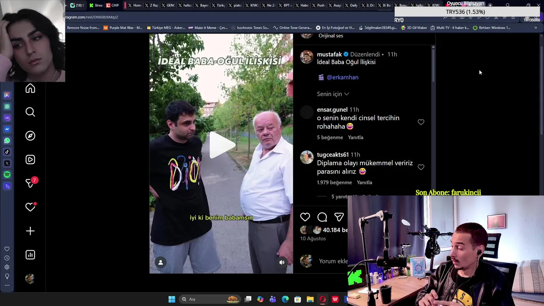Open the @erkamhan mention link
Image resolution: width=544 pixels, height=306 pixels.
click(x=343, y=77)
